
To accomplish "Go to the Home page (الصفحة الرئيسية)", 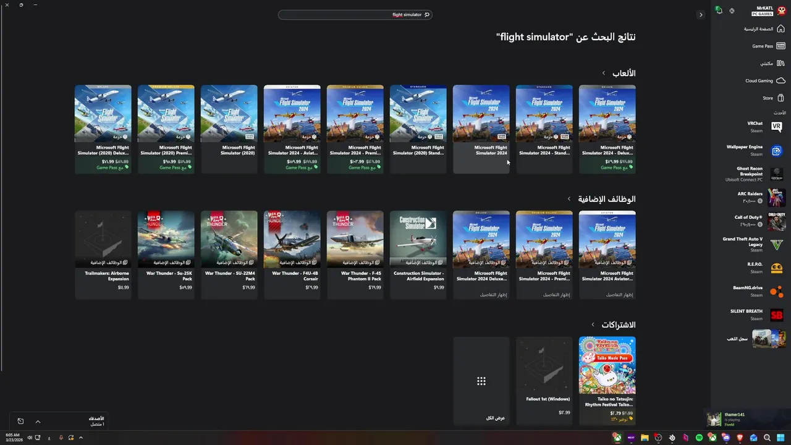I will (x=764, y=29).
